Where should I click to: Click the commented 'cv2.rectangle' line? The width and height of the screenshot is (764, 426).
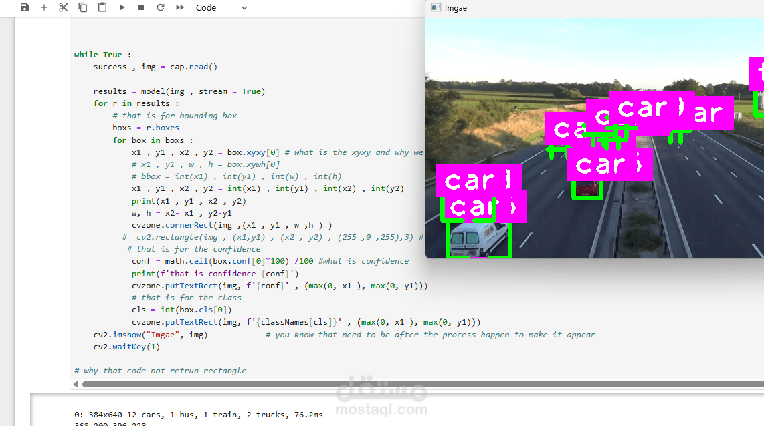273,237
